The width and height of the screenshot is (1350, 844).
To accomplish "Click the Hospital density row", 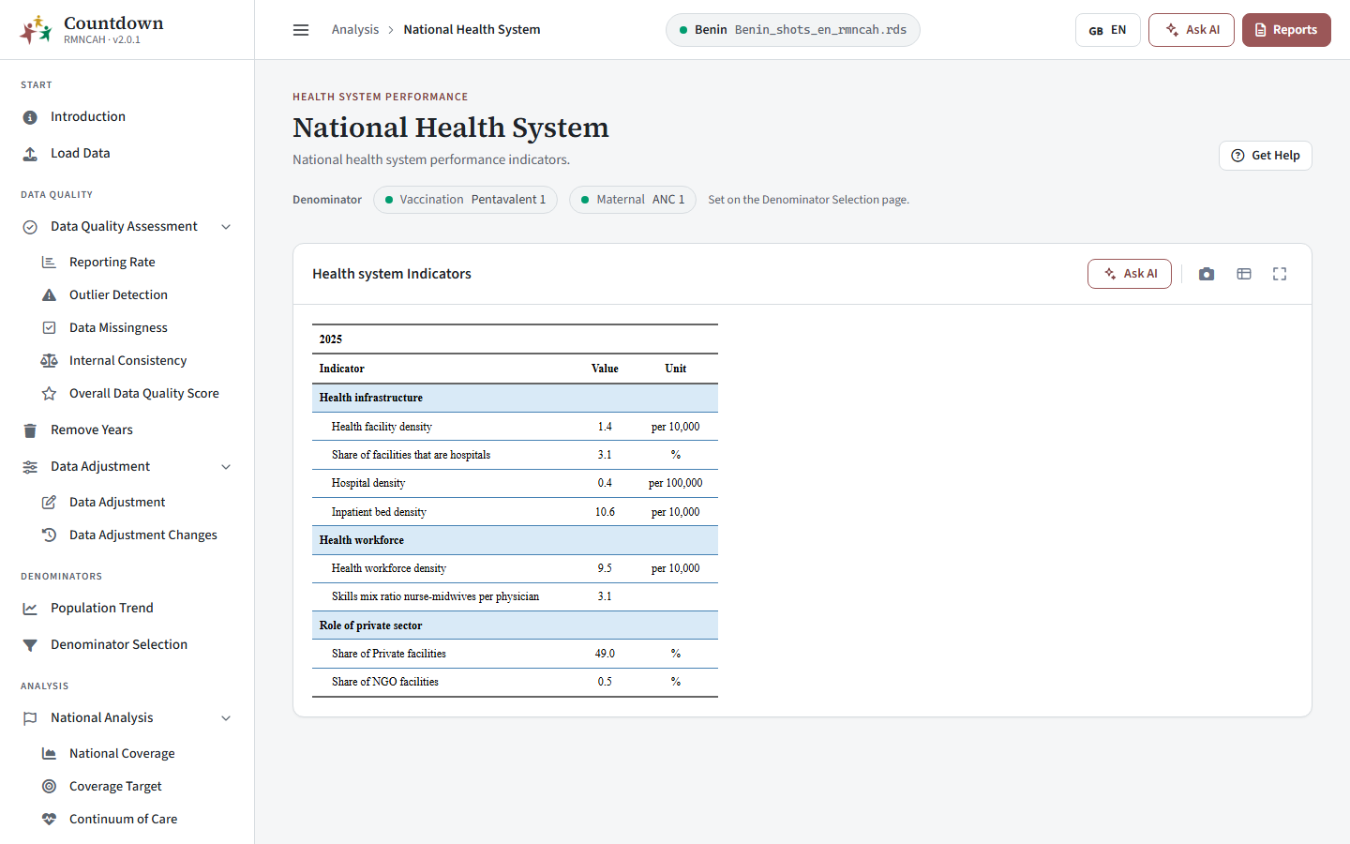I will (515, 483).
